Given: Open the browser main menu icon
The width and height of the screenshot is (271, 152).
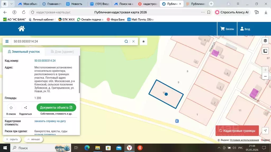Looking at the screenshot, I should 238,4.
